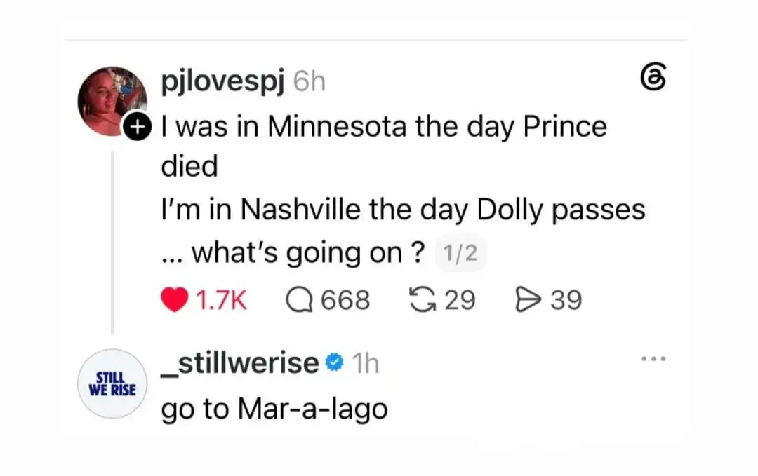758x476 pixels.
Task: Click the share paper-plane icon
Action: click(x=528, y=300)
